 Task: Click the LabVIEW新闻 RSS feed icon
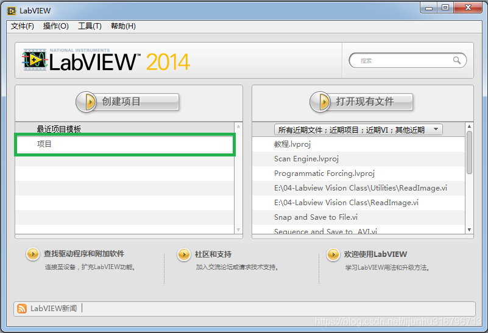22,309
